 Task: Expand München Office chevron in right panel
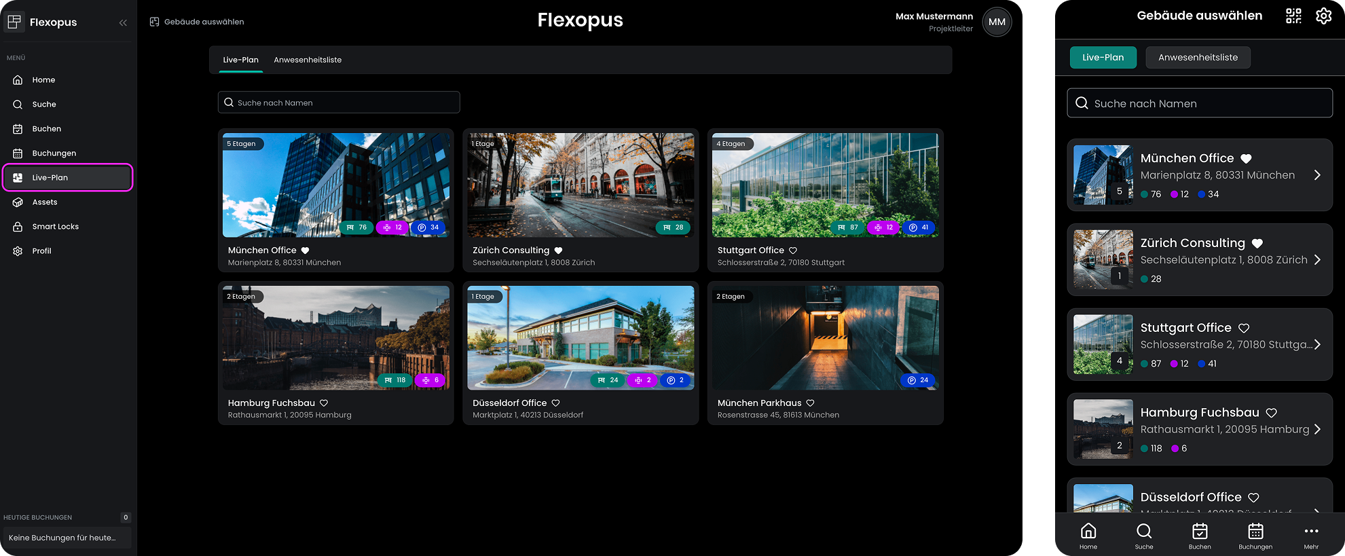1317,175
